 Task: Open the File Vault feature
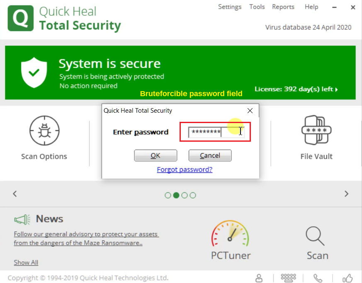[316, 131]
